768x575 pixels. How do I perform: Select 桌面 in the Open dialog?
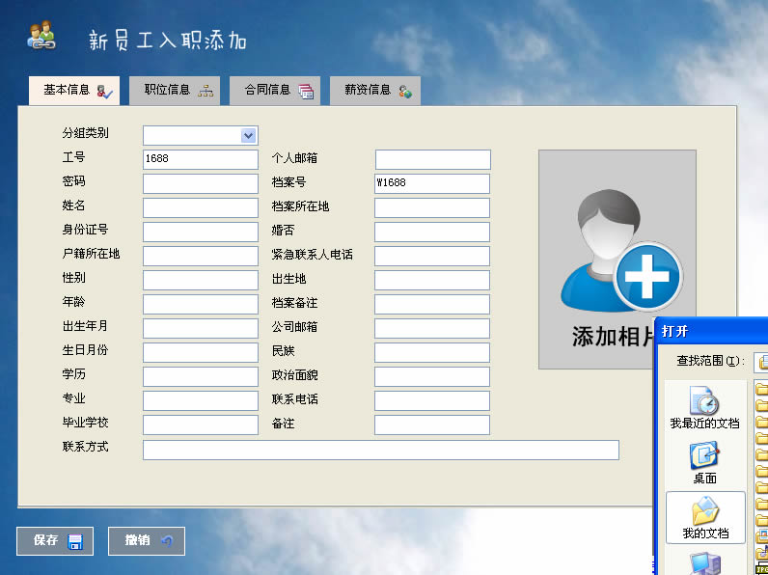coord(705,463)
